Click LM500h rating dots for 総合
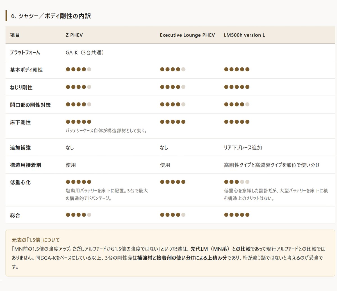337x291 pixels. coord(237,215)
